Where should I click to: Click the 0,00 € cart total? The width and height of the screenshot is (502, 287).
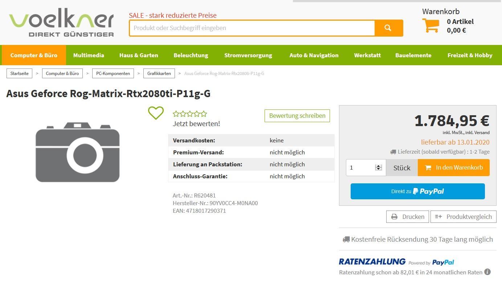coord(457,30)
